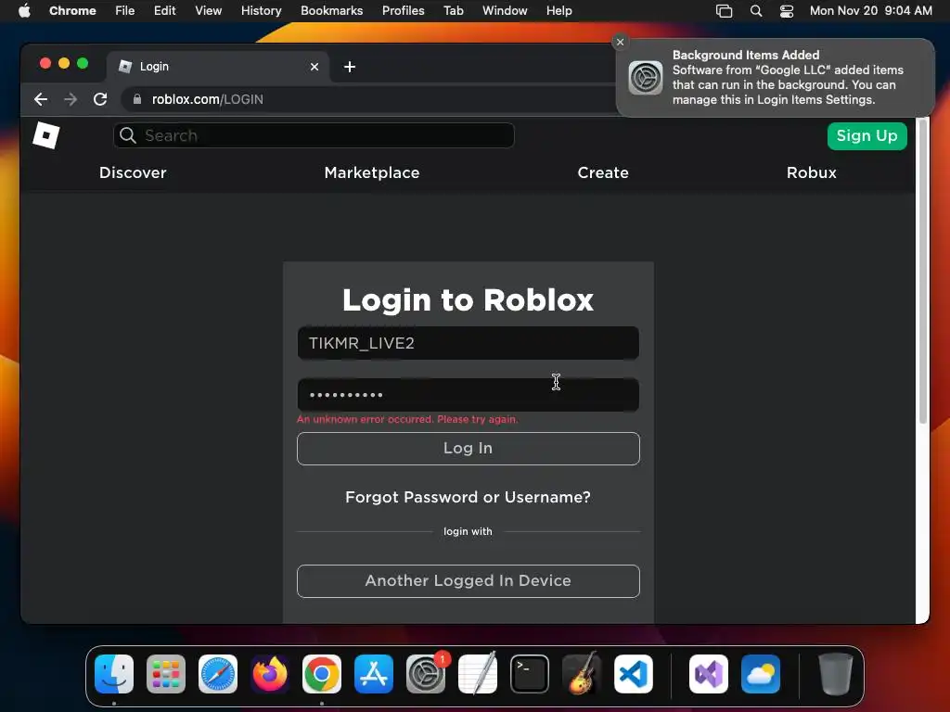The width and height of the screenshot is (950, 712).
Task: Open the History menu
Action: [261, 10]
